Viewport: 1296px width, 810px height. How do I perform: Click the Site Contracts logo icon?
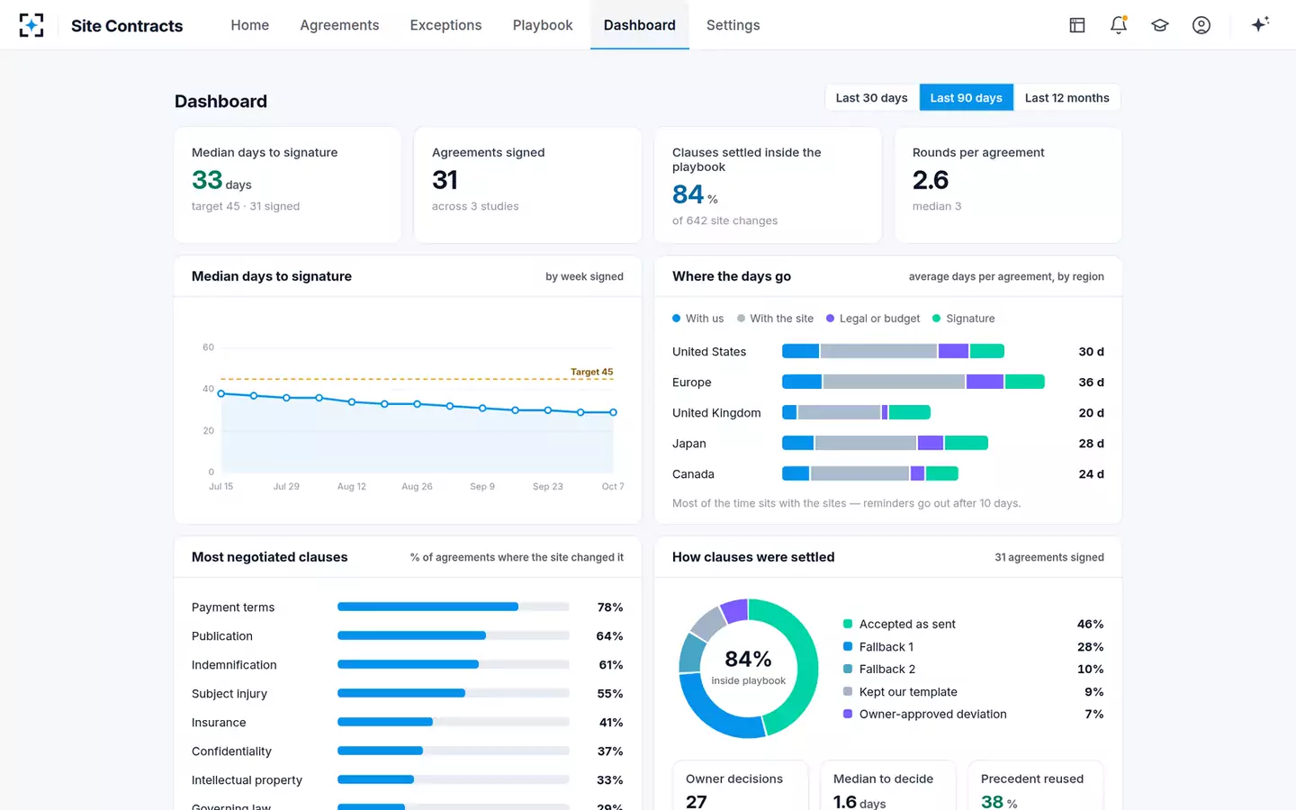click(x=31, y=25)
